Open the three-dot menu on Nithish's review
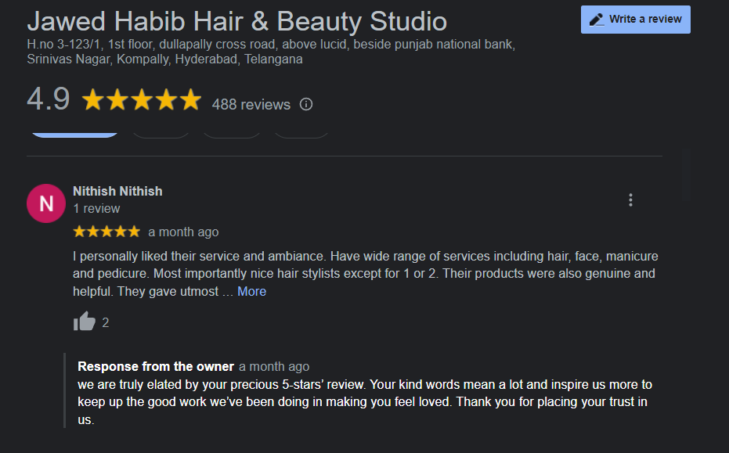729x453 pixels. coord(630,200)
